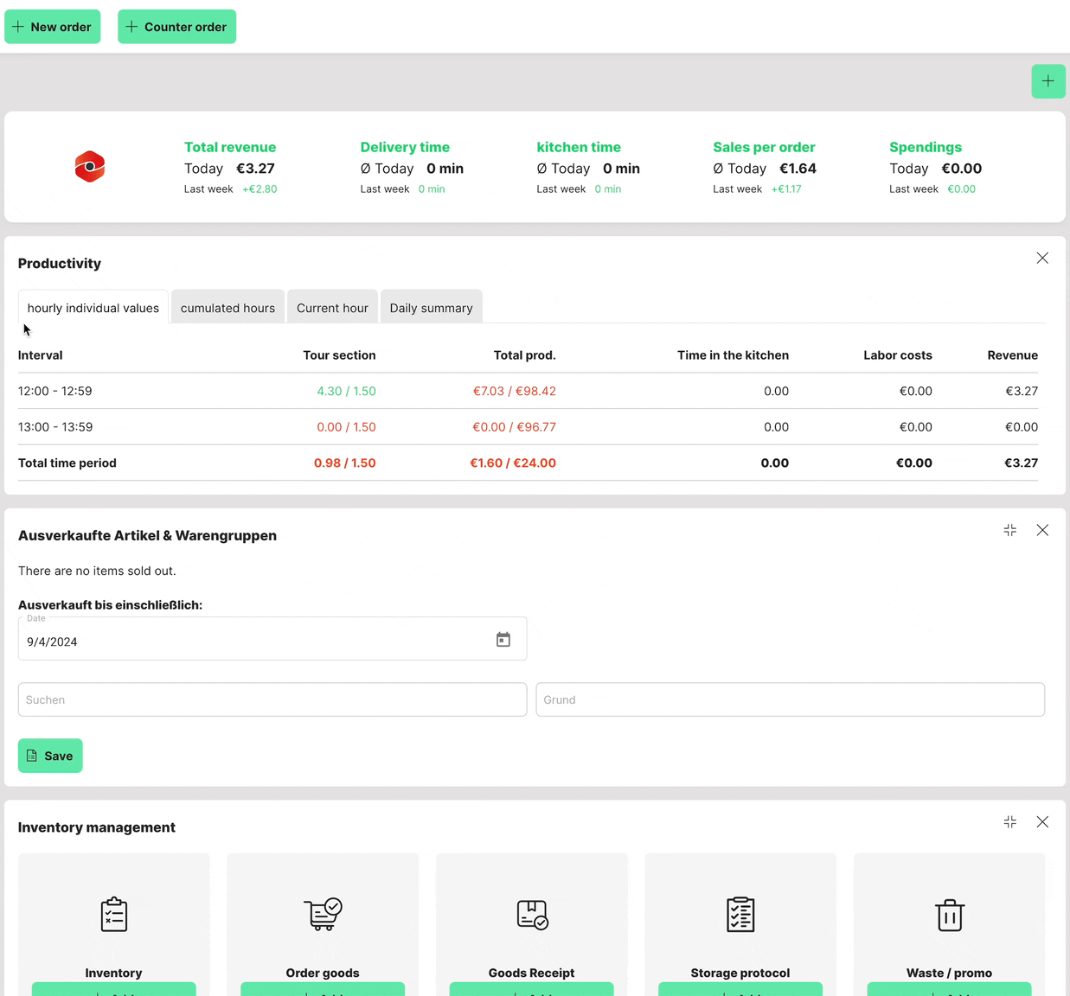Open the Current hour tab

click(332, 308)
